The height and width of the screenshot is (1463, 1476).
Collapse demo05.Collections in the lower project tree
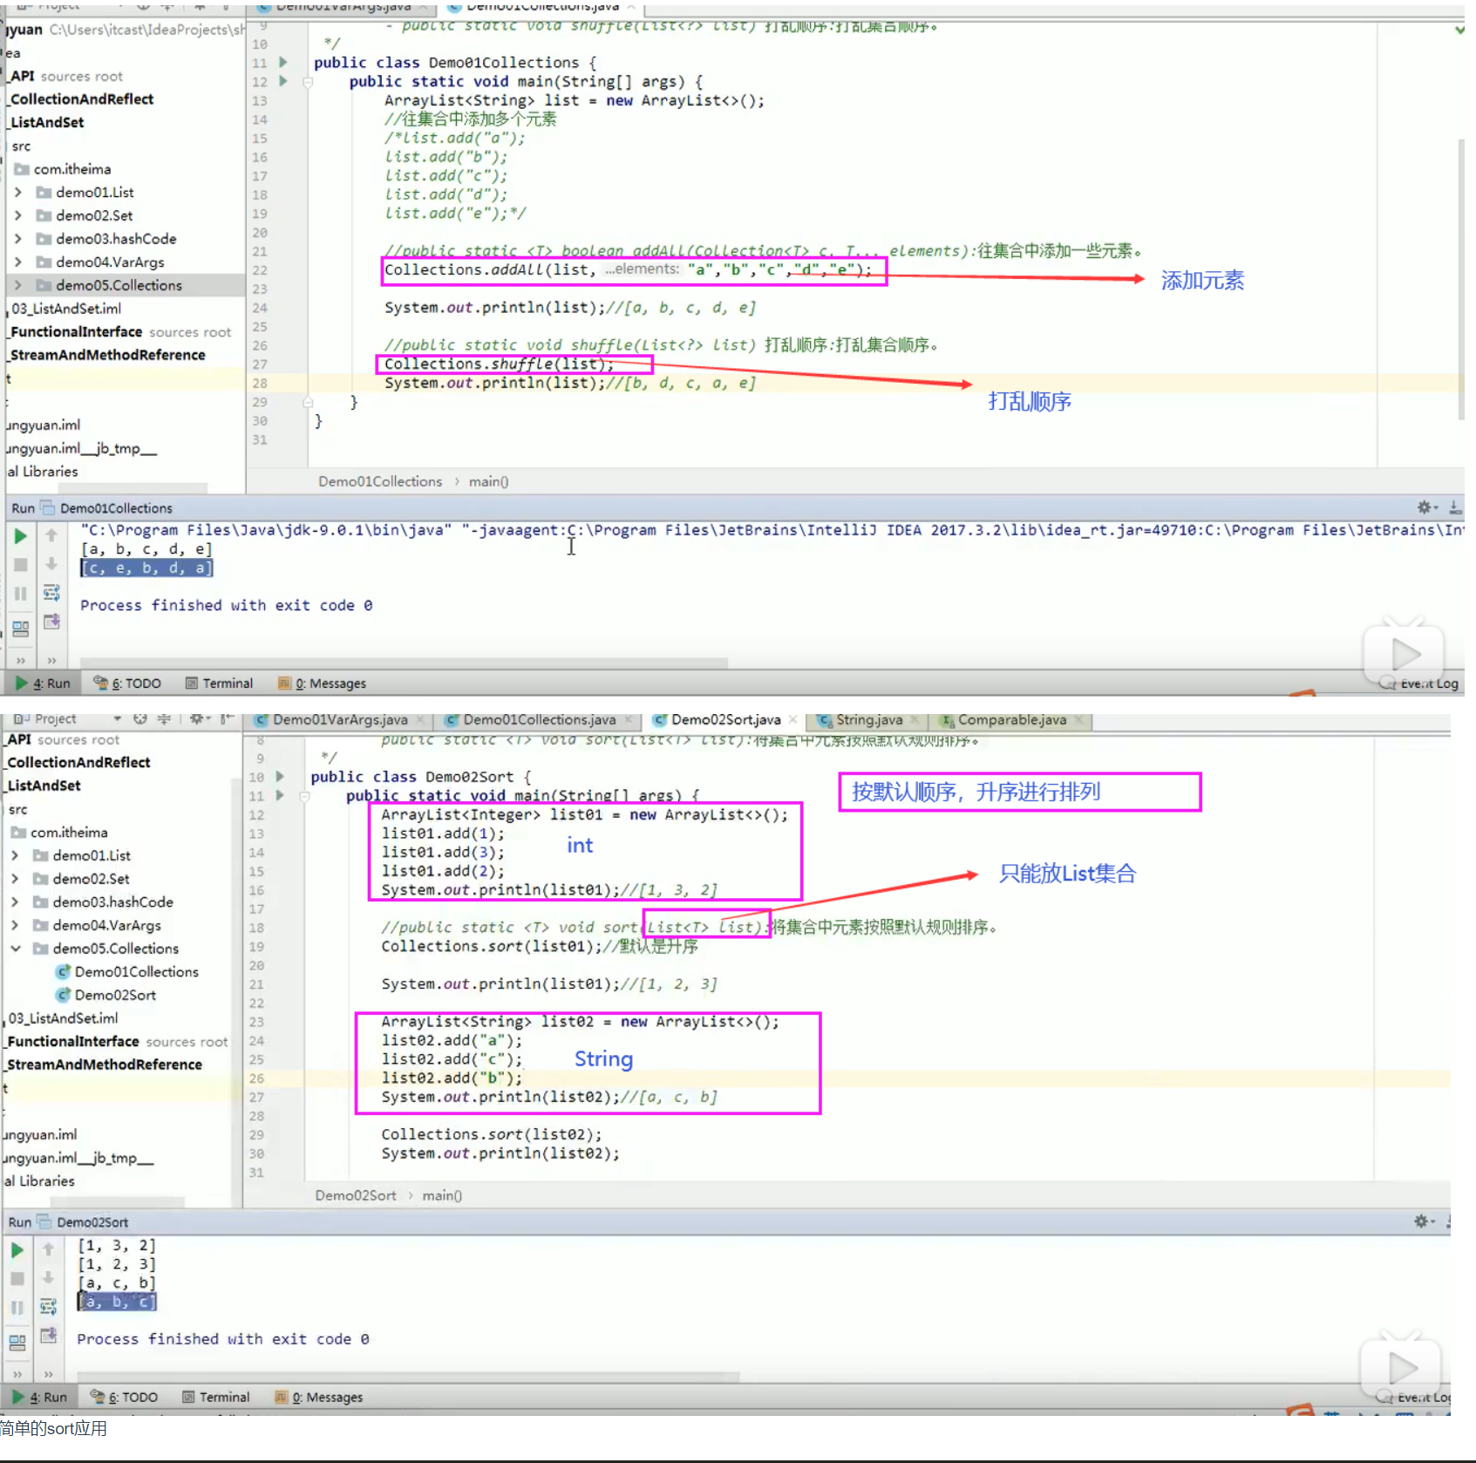pos(16,949)
